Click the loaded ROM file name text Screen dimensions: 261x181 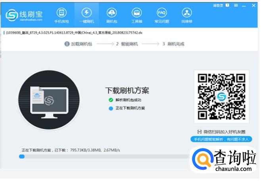(74, 33)
